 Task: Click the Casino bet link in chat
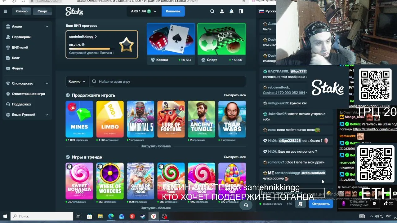click(x=284, y=93)
